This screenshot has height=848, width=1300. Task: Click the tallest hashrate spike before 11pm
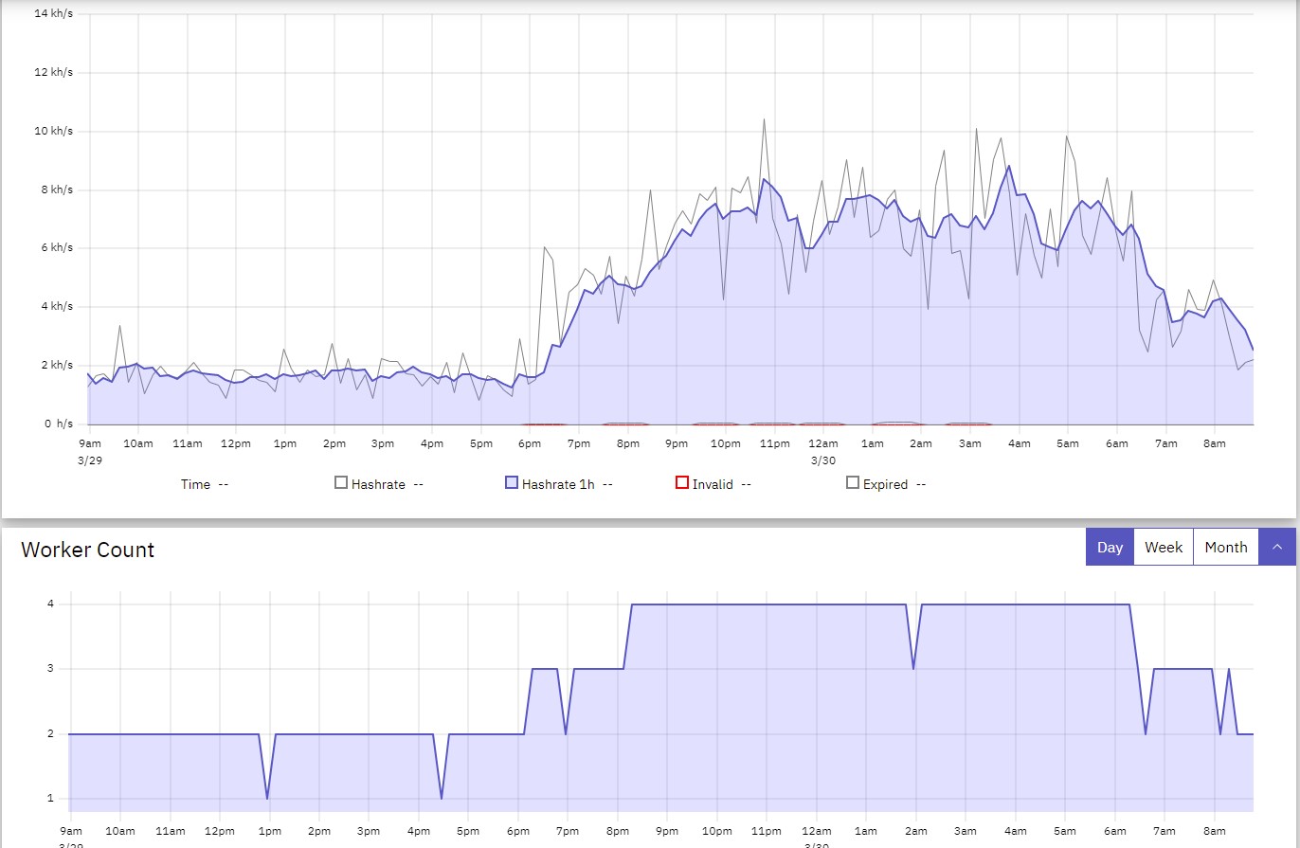coord(764,120)
